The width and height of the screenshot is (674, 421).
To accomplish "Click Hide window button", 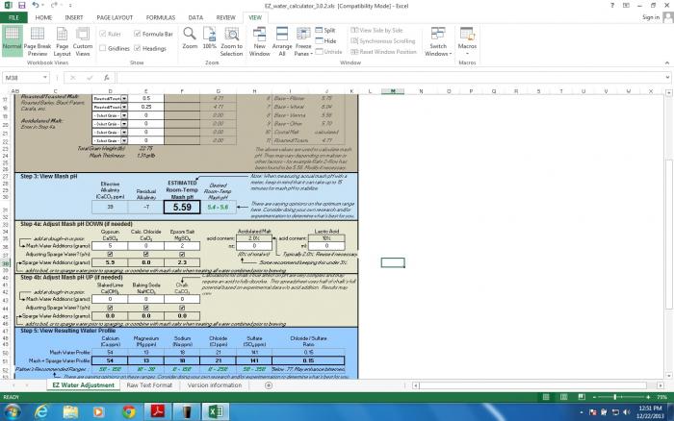I will tap(325, 40).
